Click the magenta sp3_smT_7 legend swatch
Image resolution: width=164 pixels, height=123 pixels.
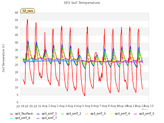tap(38, 118)
